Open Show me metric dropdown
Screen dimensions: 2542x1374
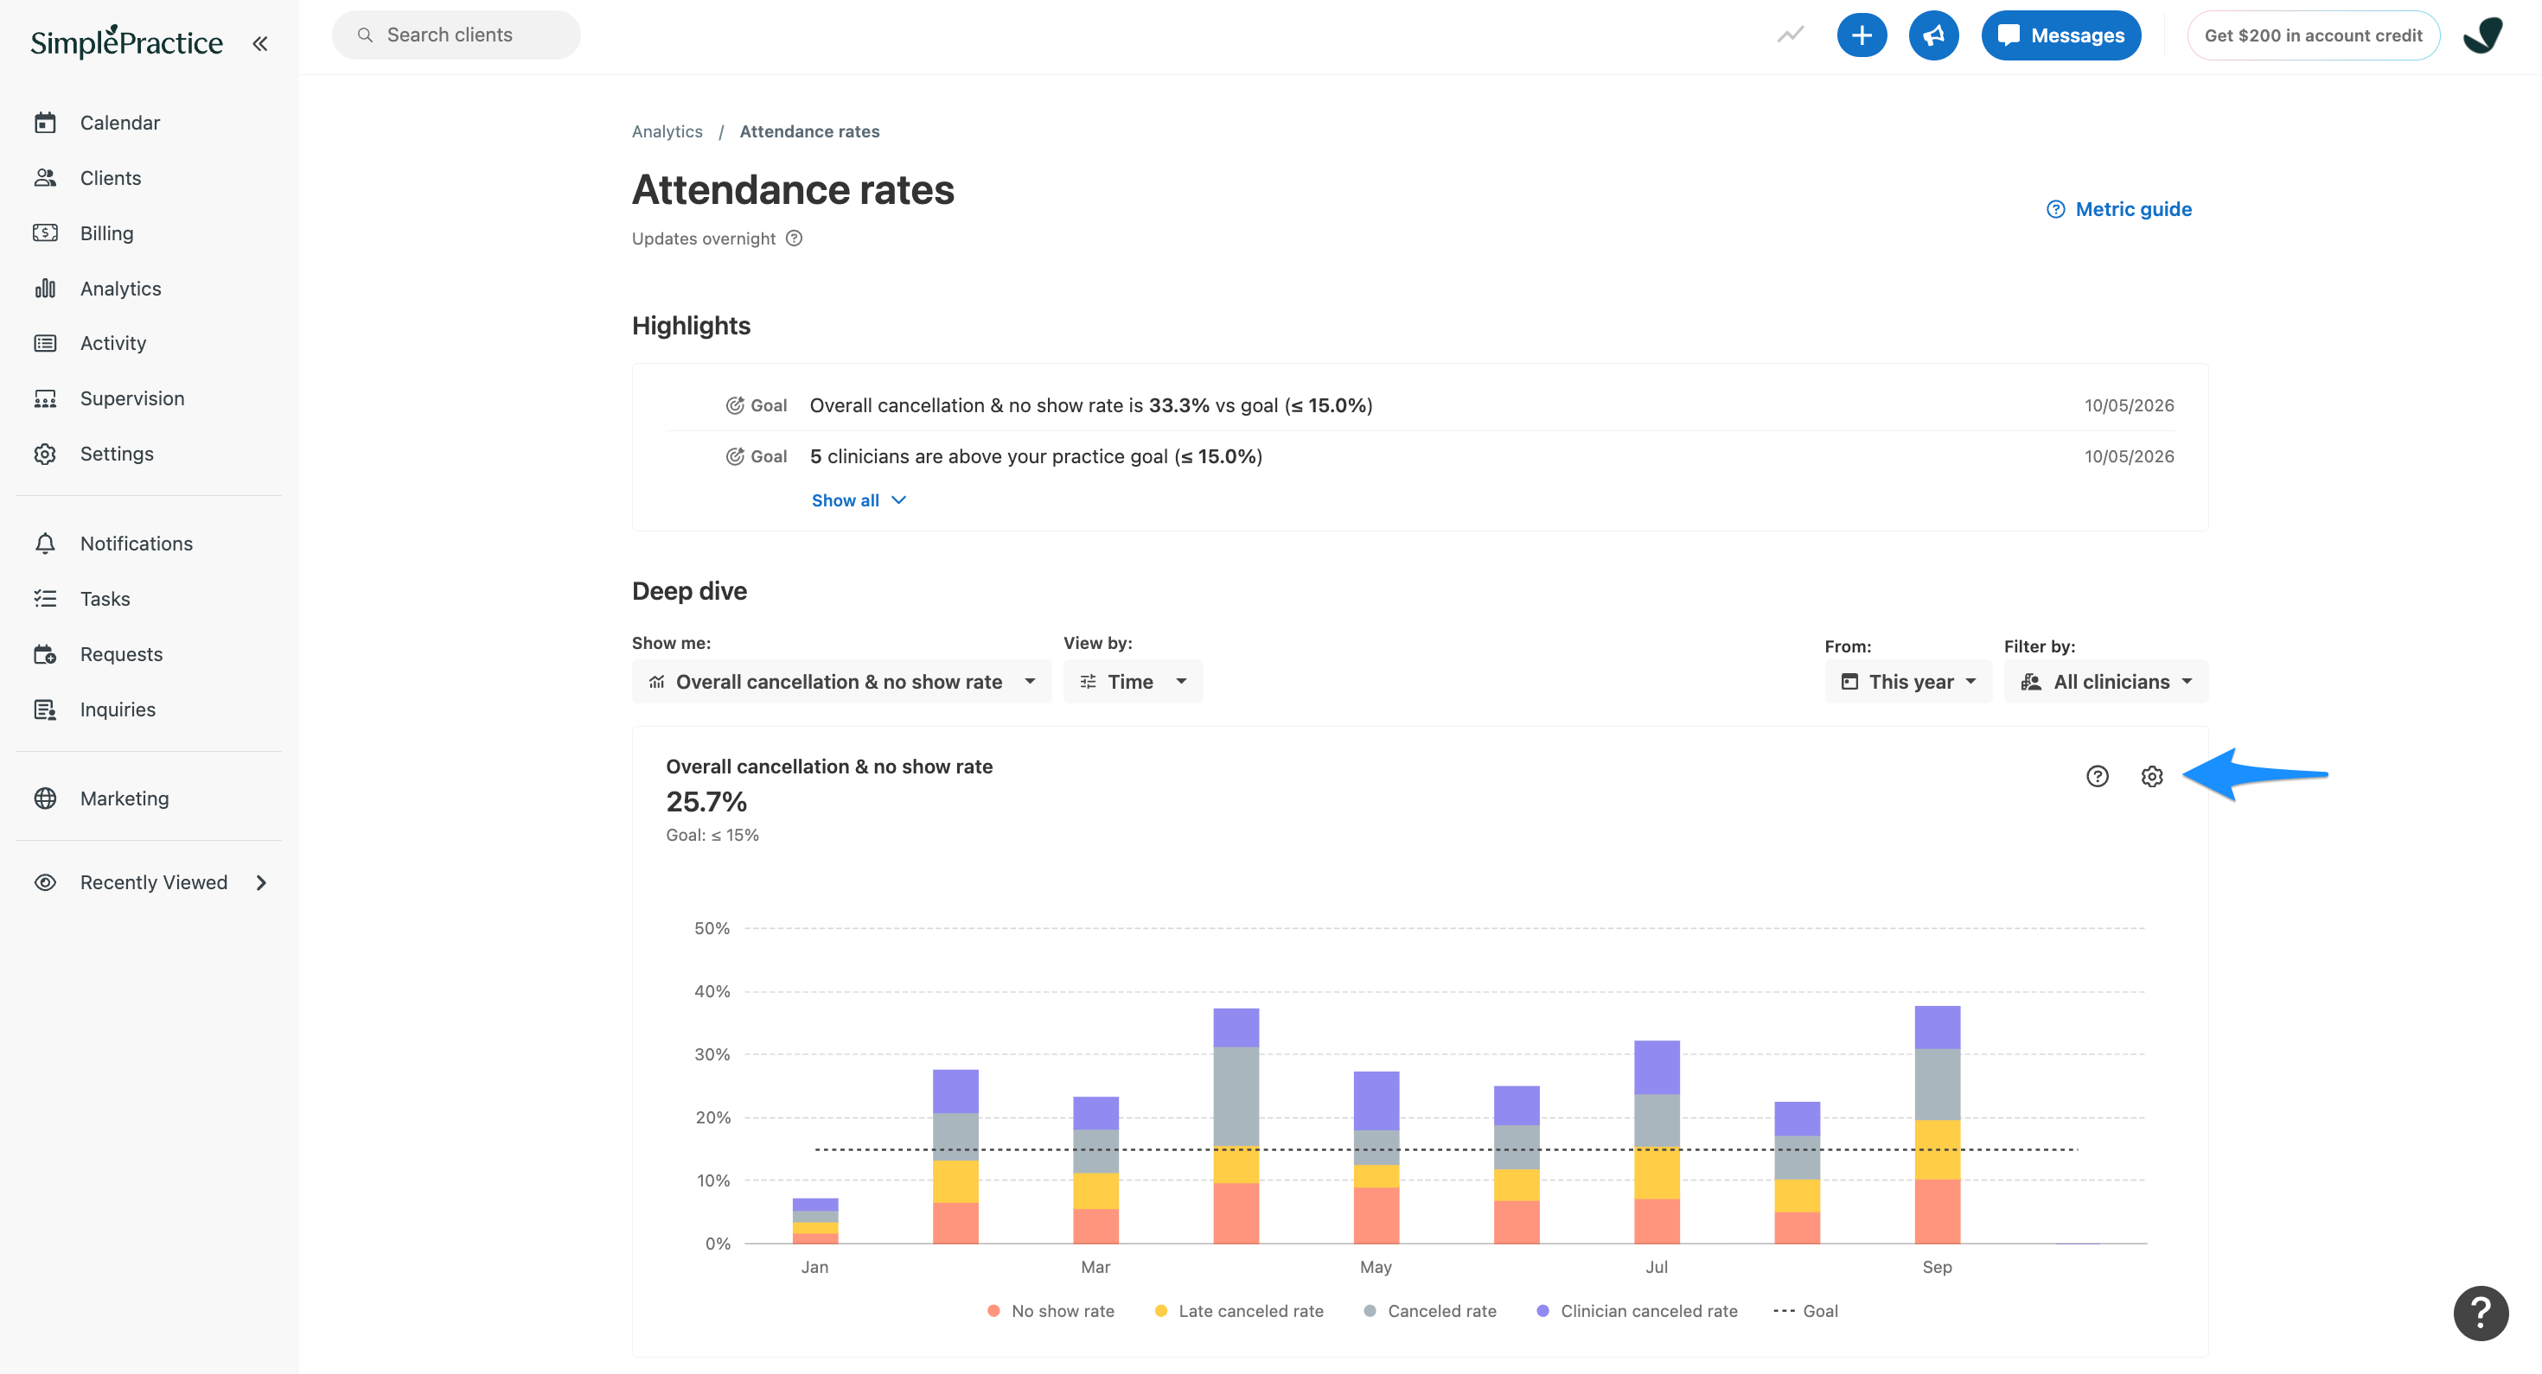tap(842, 682)
